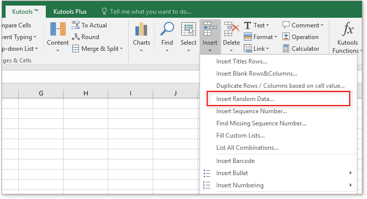Expand the Merge & Split dropdown arrow
The image size is (367, 199).
121,49
